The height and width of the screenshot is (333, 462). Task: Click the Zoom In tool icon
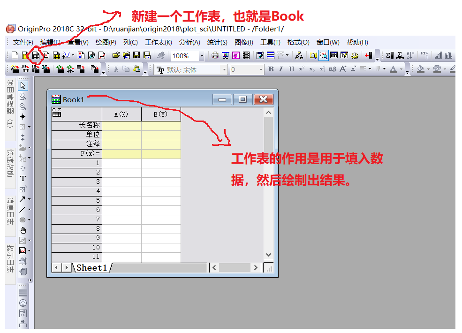pyautogui.click(x=23, y=96)
